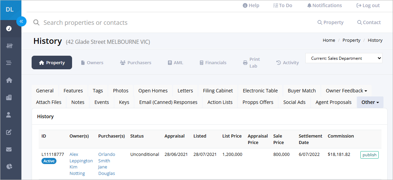The width and height of the screenshot is (393, 180).
Task: Click the 6/07/2022 settlement date
Action: coord(309,154)
